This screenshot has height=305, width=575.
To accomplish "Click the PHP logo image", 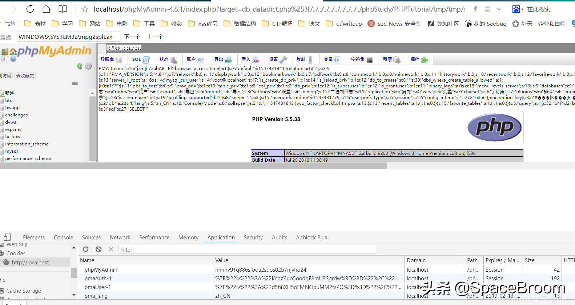I will pos(494,127).
